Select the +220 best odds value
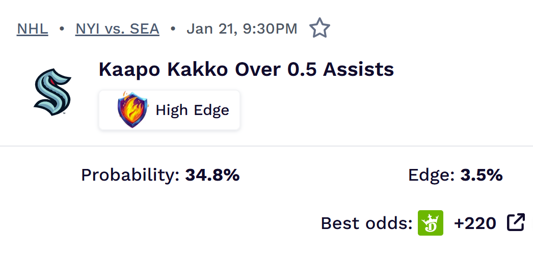 point(475,223)
